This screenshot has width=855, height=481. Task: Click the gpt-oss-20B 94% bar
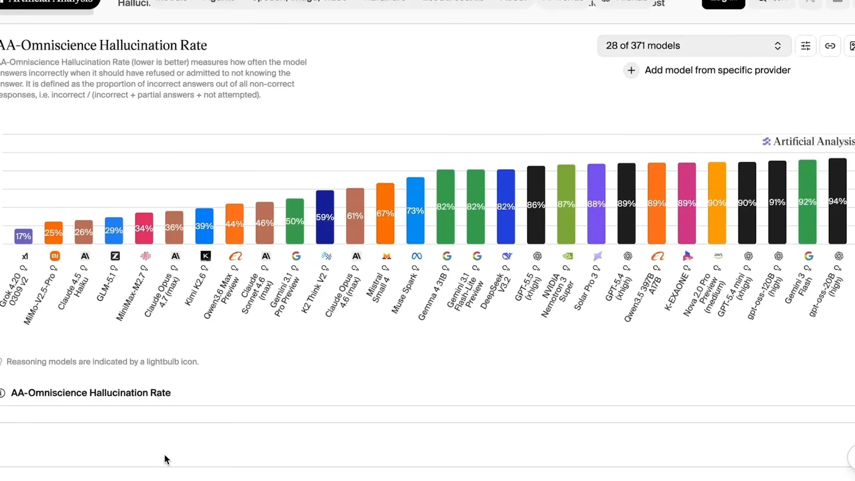[837, 201]
